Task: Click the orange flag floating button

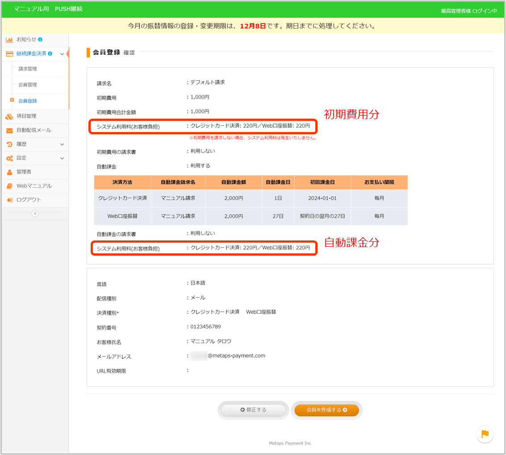Action: tap(485, 434)
